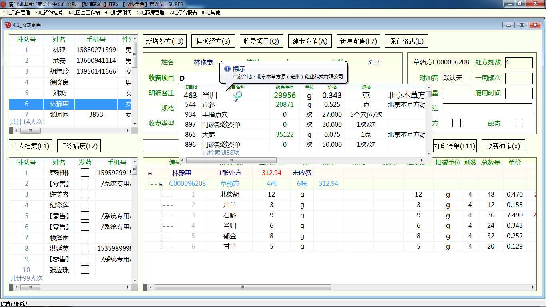
Task: Click the info icon in the 提示 tooltip
Action: [227, 69]
